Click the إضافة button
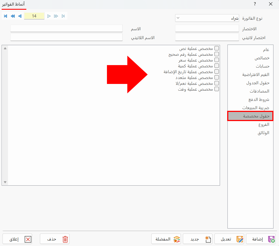Viewport: 279px width, 246px height. (x=261, y=239)
